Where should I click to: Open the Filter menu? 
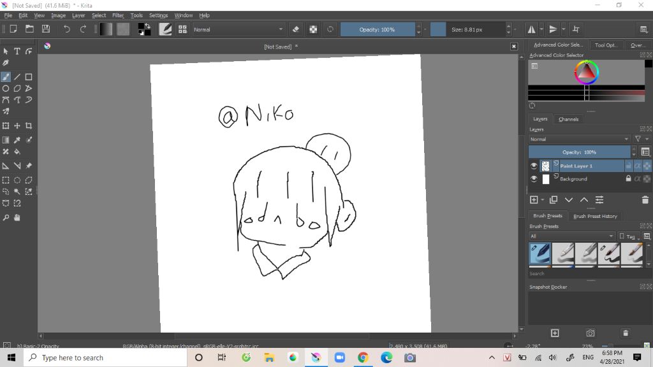click(x=118, y=15)
